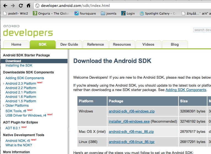The height and width of the screenshot is (154, 211).
Task: Open Android 1.6 Platform link
Action: click(21, 97)
